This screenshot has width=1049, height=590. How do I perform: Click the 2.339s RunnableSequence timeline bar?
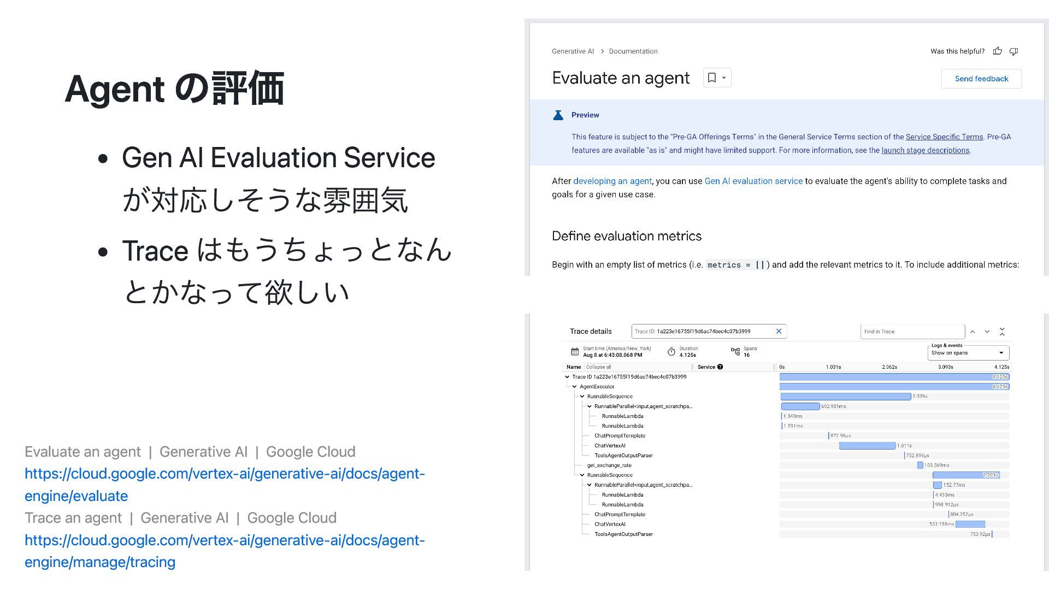point(846,397)
